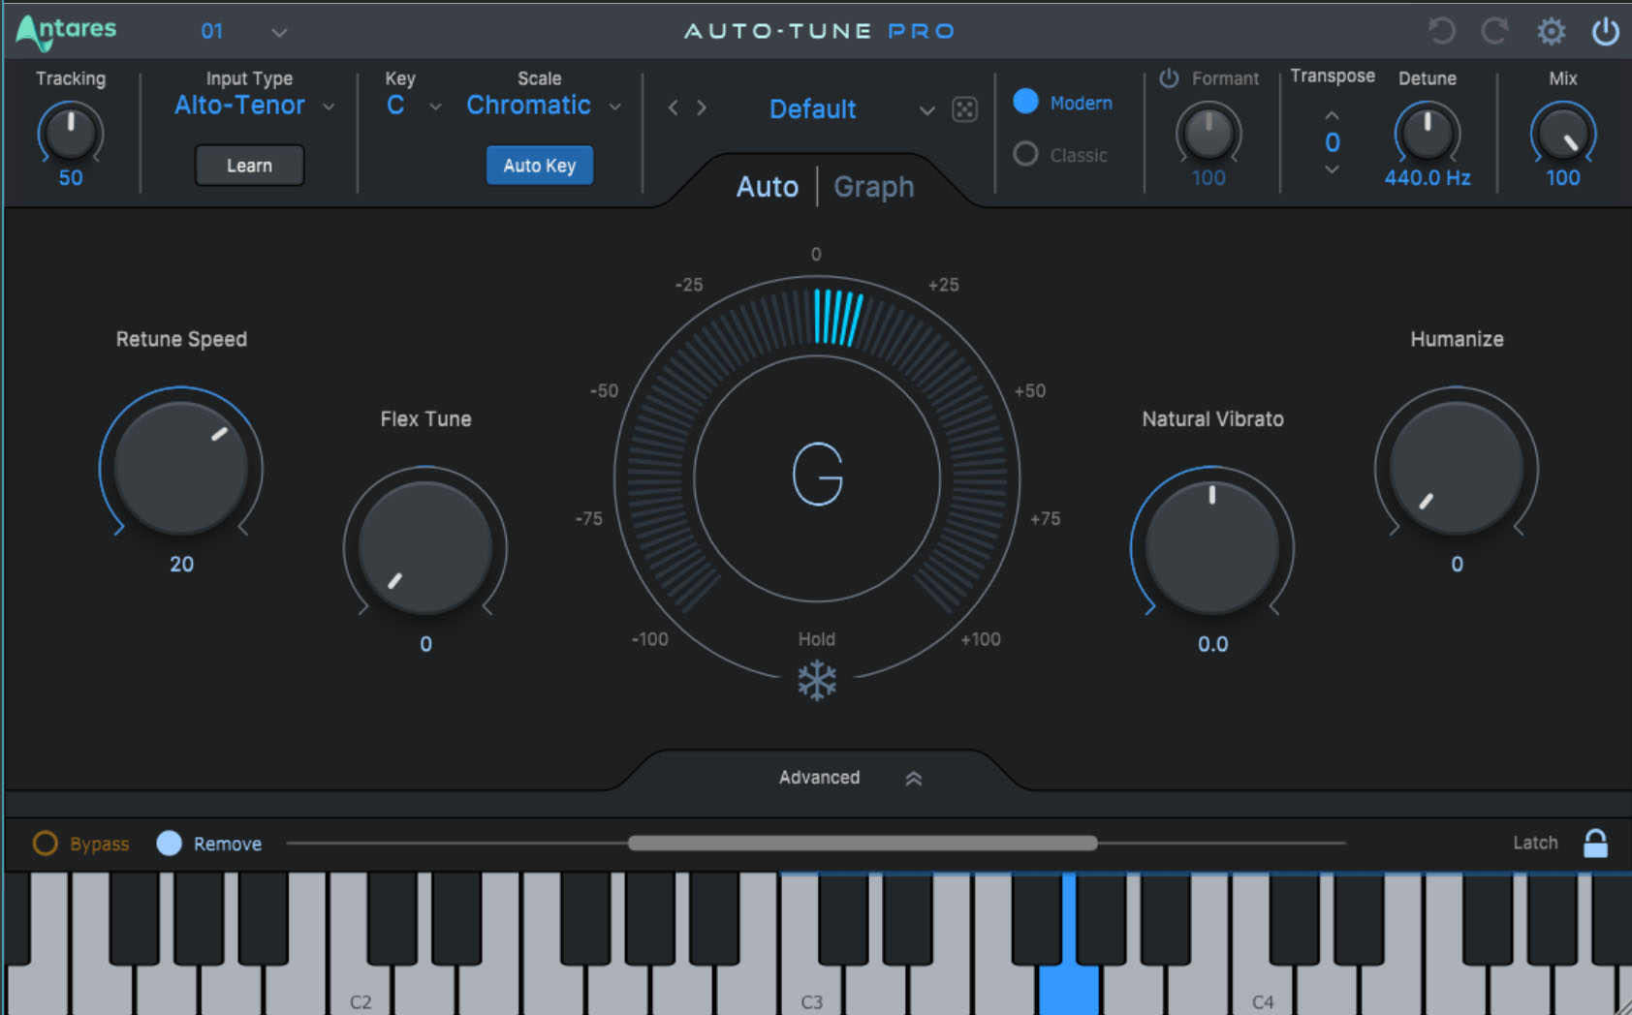The height and width of the screenshot is (1015, 1632).
Task: Toggle the plugin power icon
Action: click(1605, 31)
